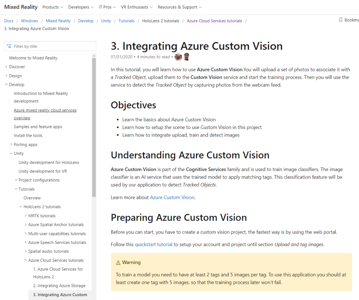Open Azure Cloud Services tutorials breadcrumb
The image size is (359, 300).
[215, 21]
